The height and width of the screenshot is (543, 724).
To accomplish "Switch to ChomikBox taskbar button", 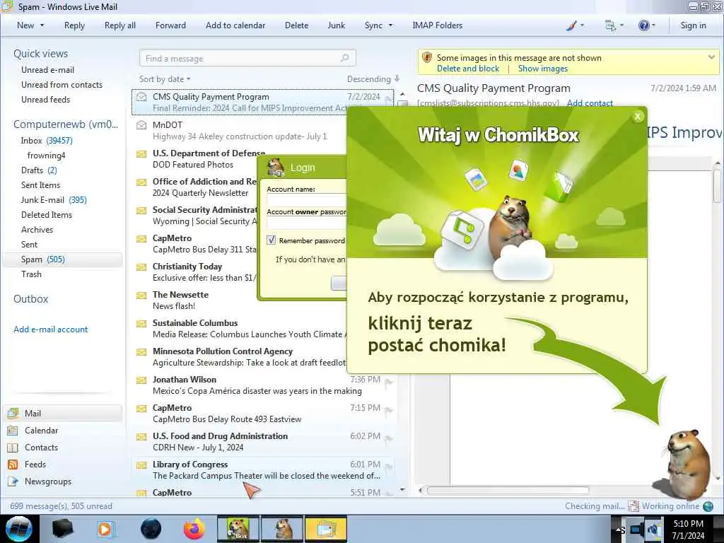I will click(x=238, y=529).
